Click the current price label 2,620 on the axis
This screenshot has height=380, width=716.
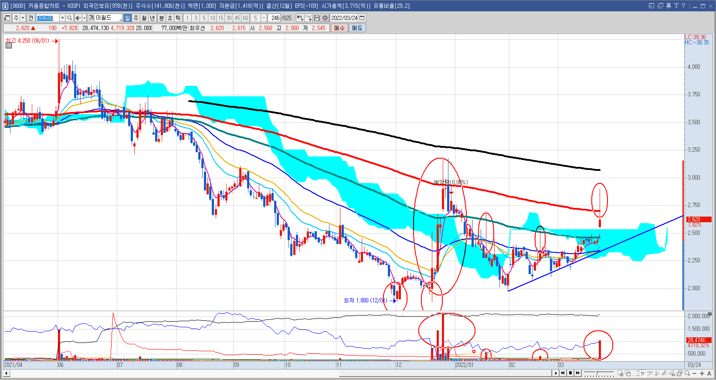(699, 219)
